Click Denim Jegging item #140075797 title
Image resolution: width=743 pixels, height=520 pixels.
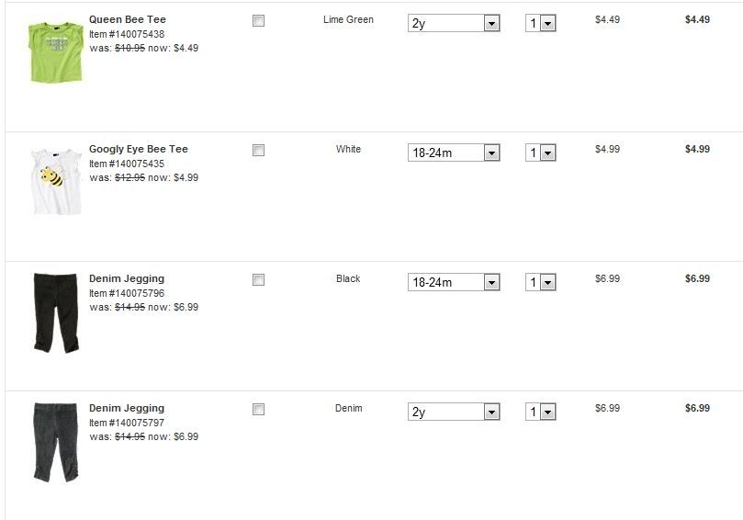click(x=127, y=408)
